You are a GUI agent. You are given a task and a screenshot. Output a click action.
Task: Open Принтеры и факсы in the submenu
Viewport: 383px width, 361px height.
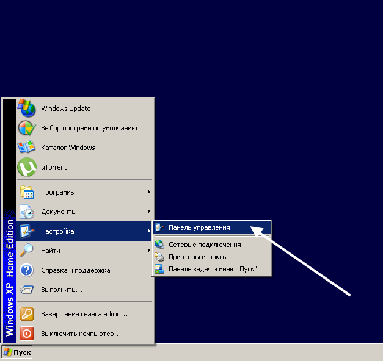click(x=212, y=257)
